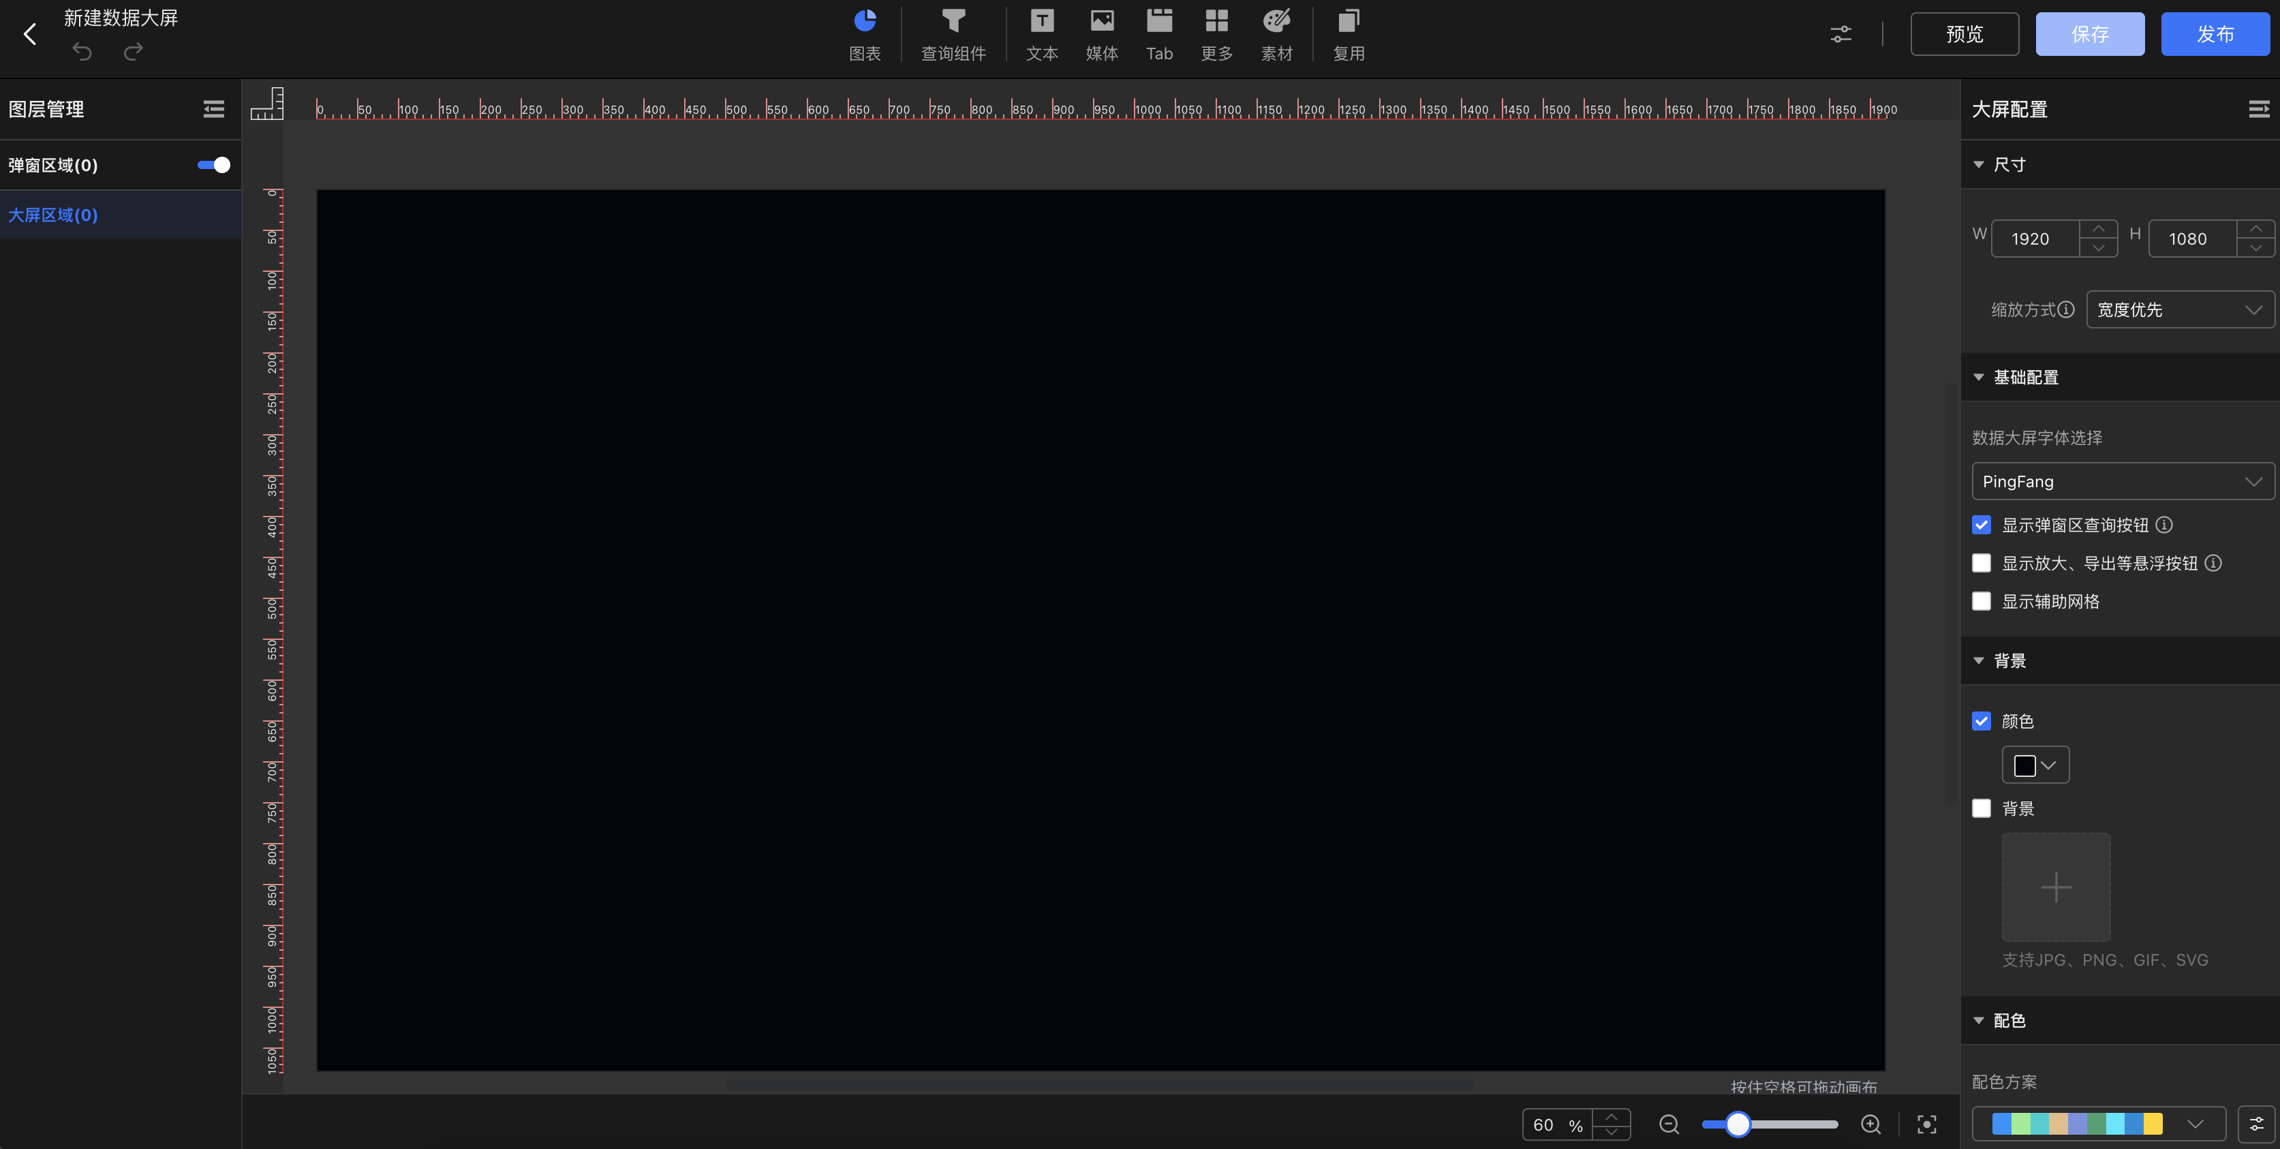The height and width of the screenshot is (1149, 2280).
Task: Collapse the 基础配置 section
Action: [x=1979, y=377]
